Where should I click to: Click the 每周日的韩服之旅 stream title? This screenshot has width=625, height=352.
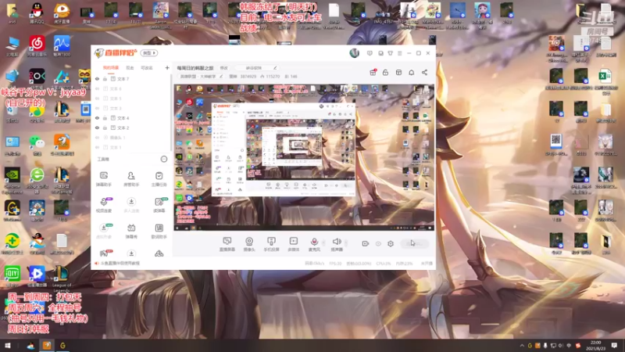(x=195, y=68)
